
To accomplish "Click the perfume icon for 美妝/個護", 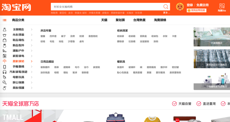I will [5, 88].
